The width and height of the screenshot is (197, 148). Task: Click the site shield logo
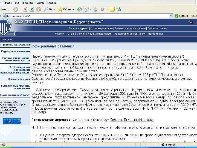click(5, 27)
